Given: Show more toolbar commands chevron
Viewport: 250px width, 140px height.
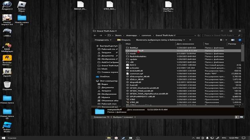Looking at the screenshot, I should [x=190, y=40].
